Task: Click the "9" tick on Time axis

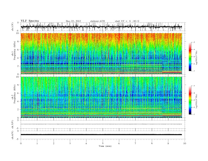Action: tap(168, 143)
